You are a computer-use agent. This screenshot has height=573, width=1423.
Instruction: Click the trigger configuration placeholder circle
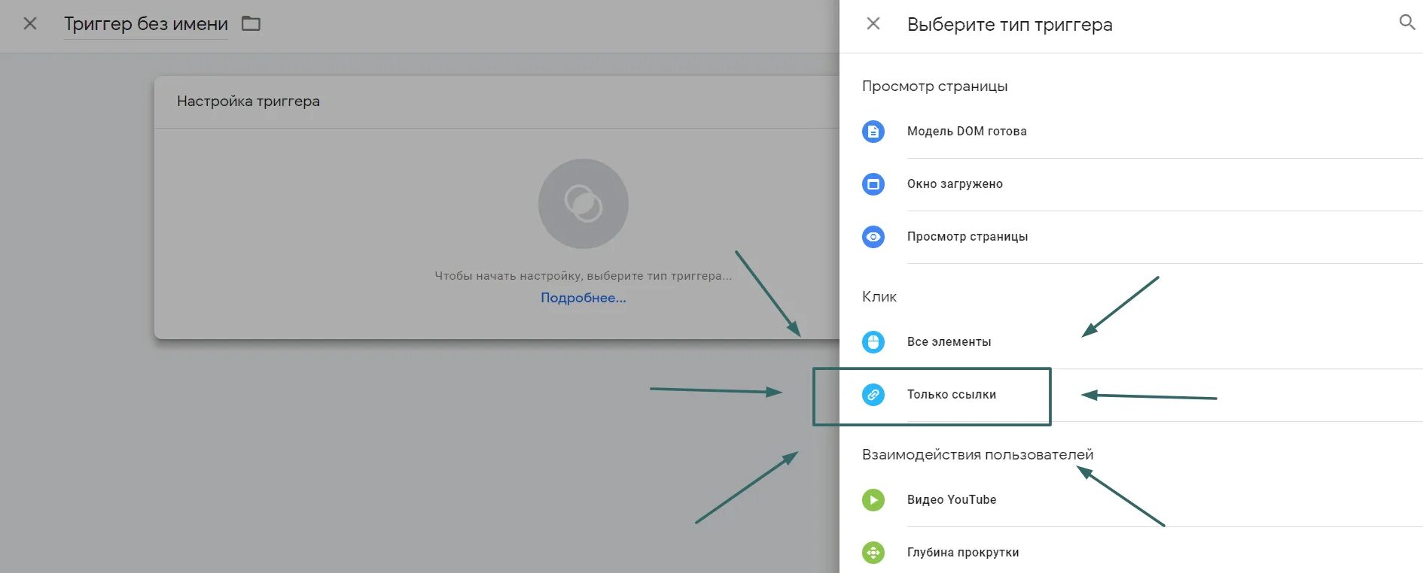[584, 204]
